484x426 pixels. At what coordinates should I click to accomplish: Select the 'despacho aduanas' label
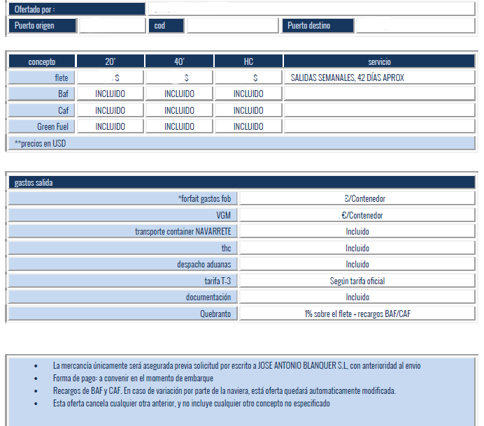(x=123, y=264)
